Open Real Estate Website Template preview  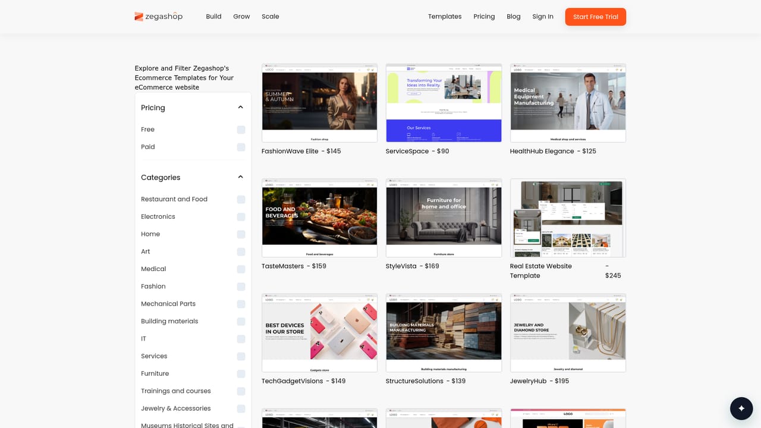(x=568, y=218)
